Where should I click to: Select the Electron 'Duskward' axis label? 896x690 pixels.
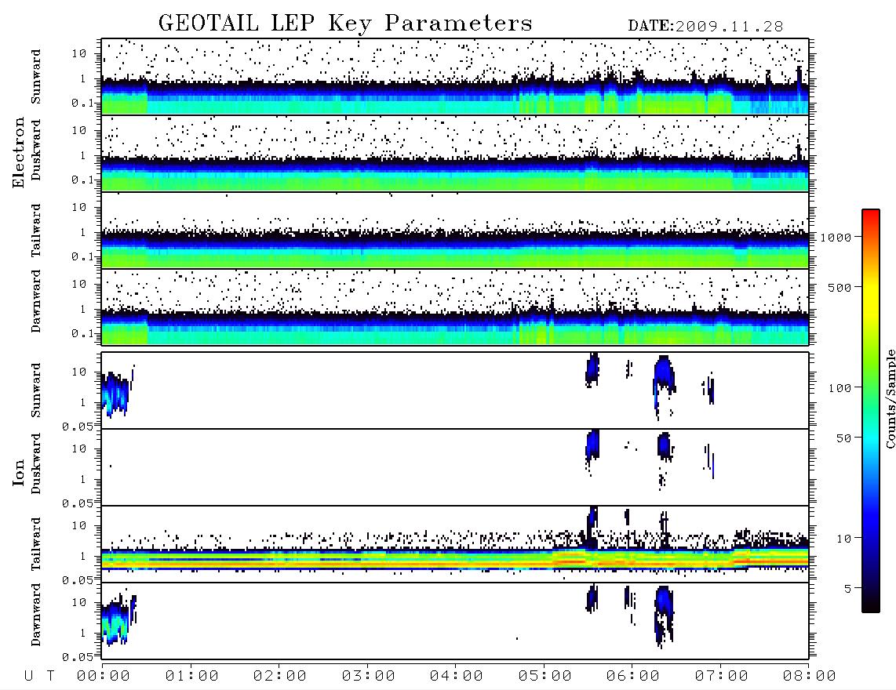coord(36,151)
